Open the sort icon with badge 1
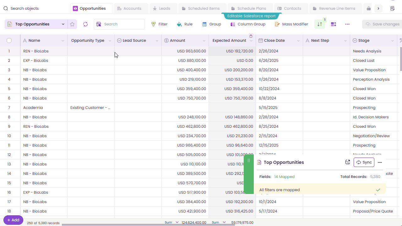402x226 pixels. coord(319,24)
